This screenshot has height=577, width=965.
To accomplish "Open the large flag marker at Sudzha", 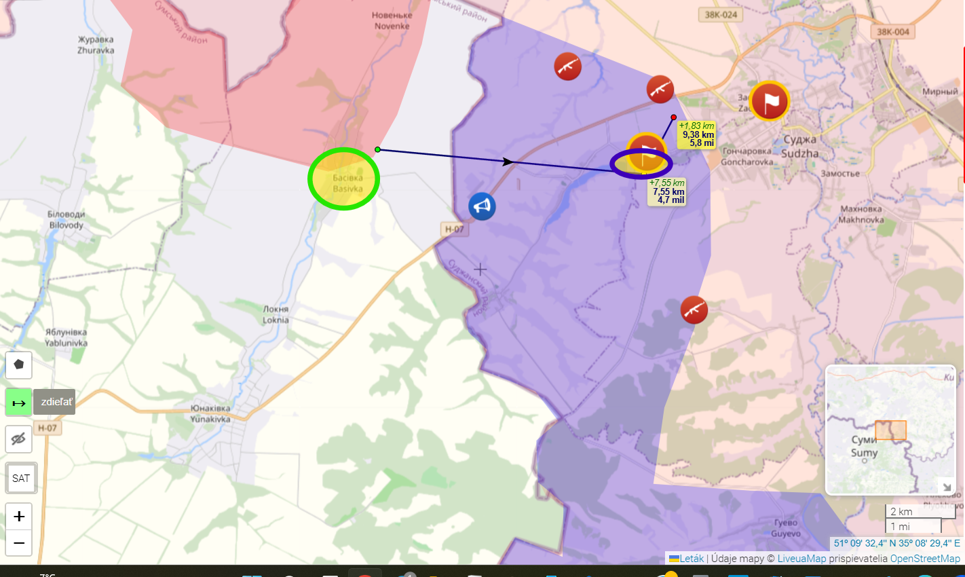I will click(x=769, y=101).
